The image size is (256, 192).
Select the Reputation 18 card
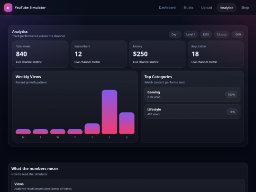216,54
